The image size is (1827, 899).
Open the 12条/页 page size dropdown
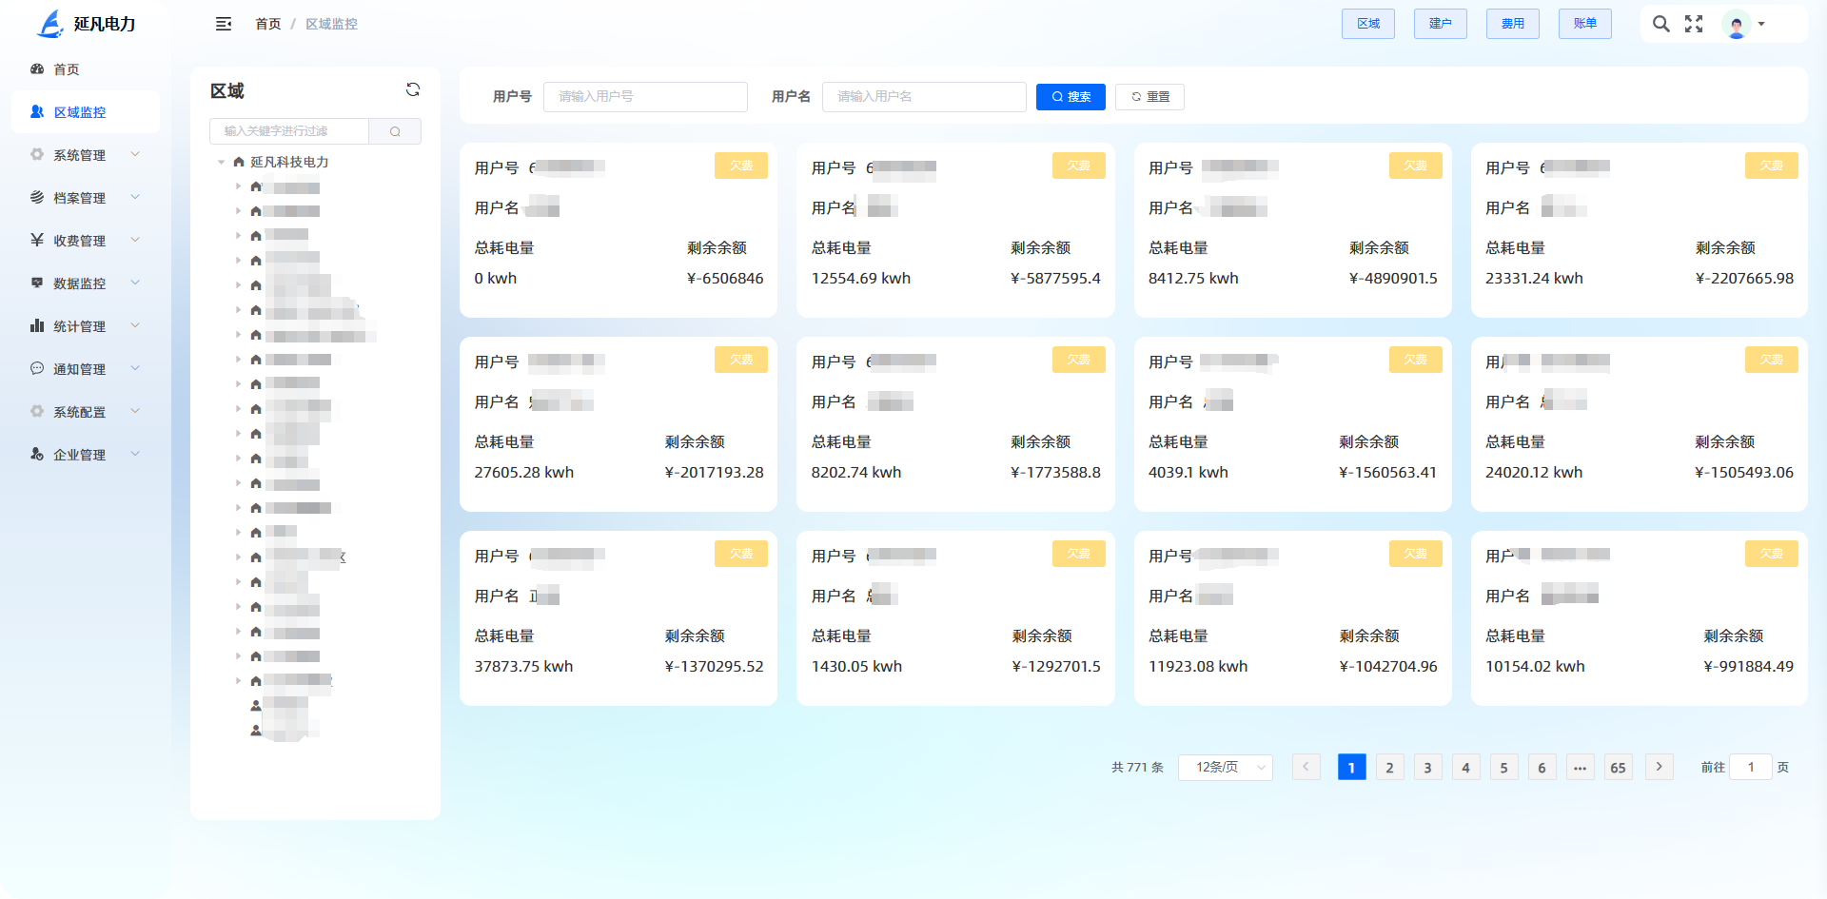click(1225, 767)
